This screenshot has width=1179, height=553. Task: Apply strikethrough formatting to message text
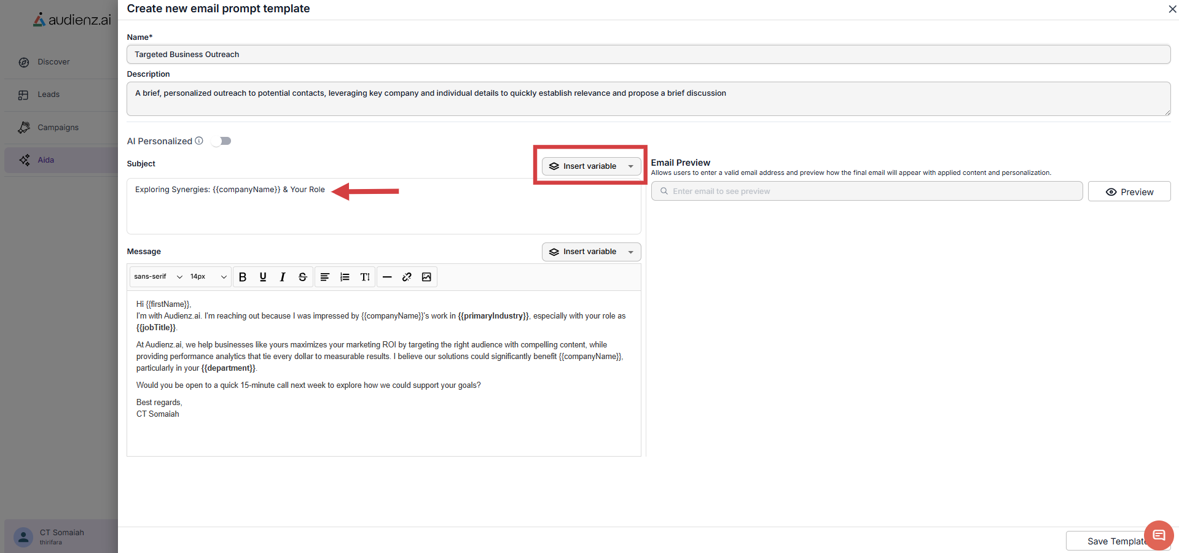coord(302,277)
